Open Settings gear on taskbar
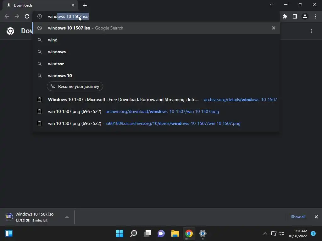322x241 pixels. click(x=203, y=233)
